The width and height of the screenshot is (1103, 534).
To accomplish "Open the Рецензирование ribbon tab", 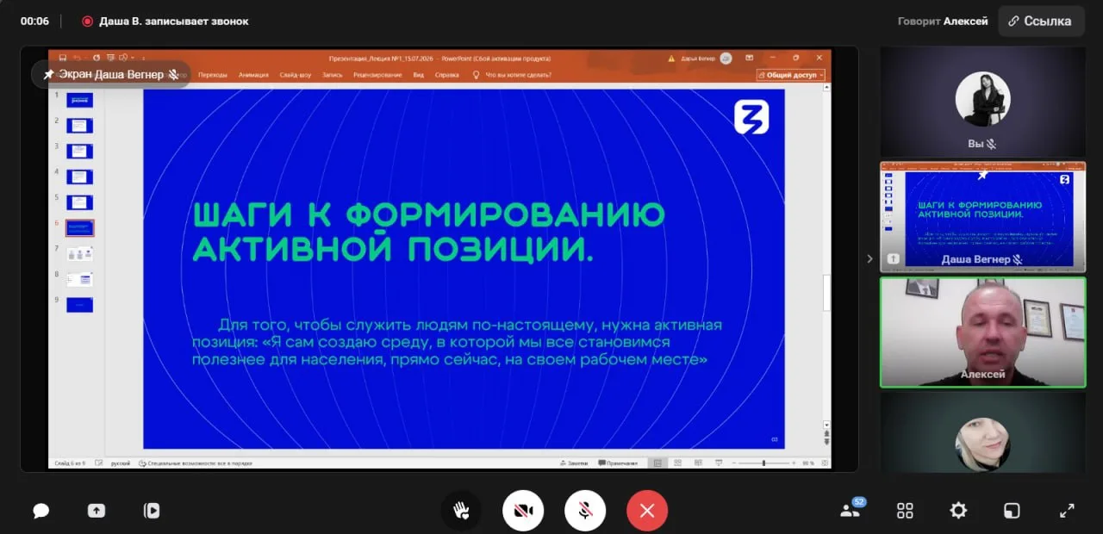I will [377, 75].
